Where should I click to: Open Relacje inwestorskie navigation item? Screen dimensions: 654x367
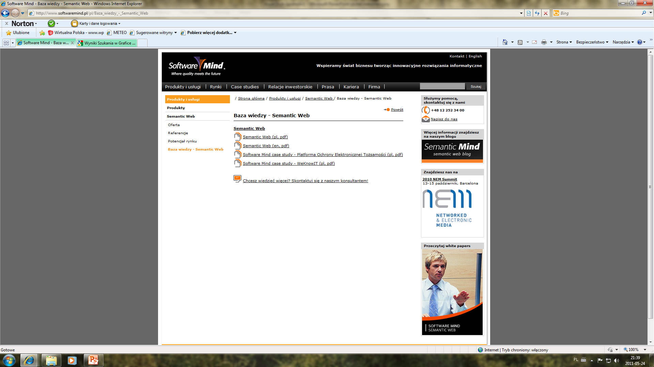290,87
